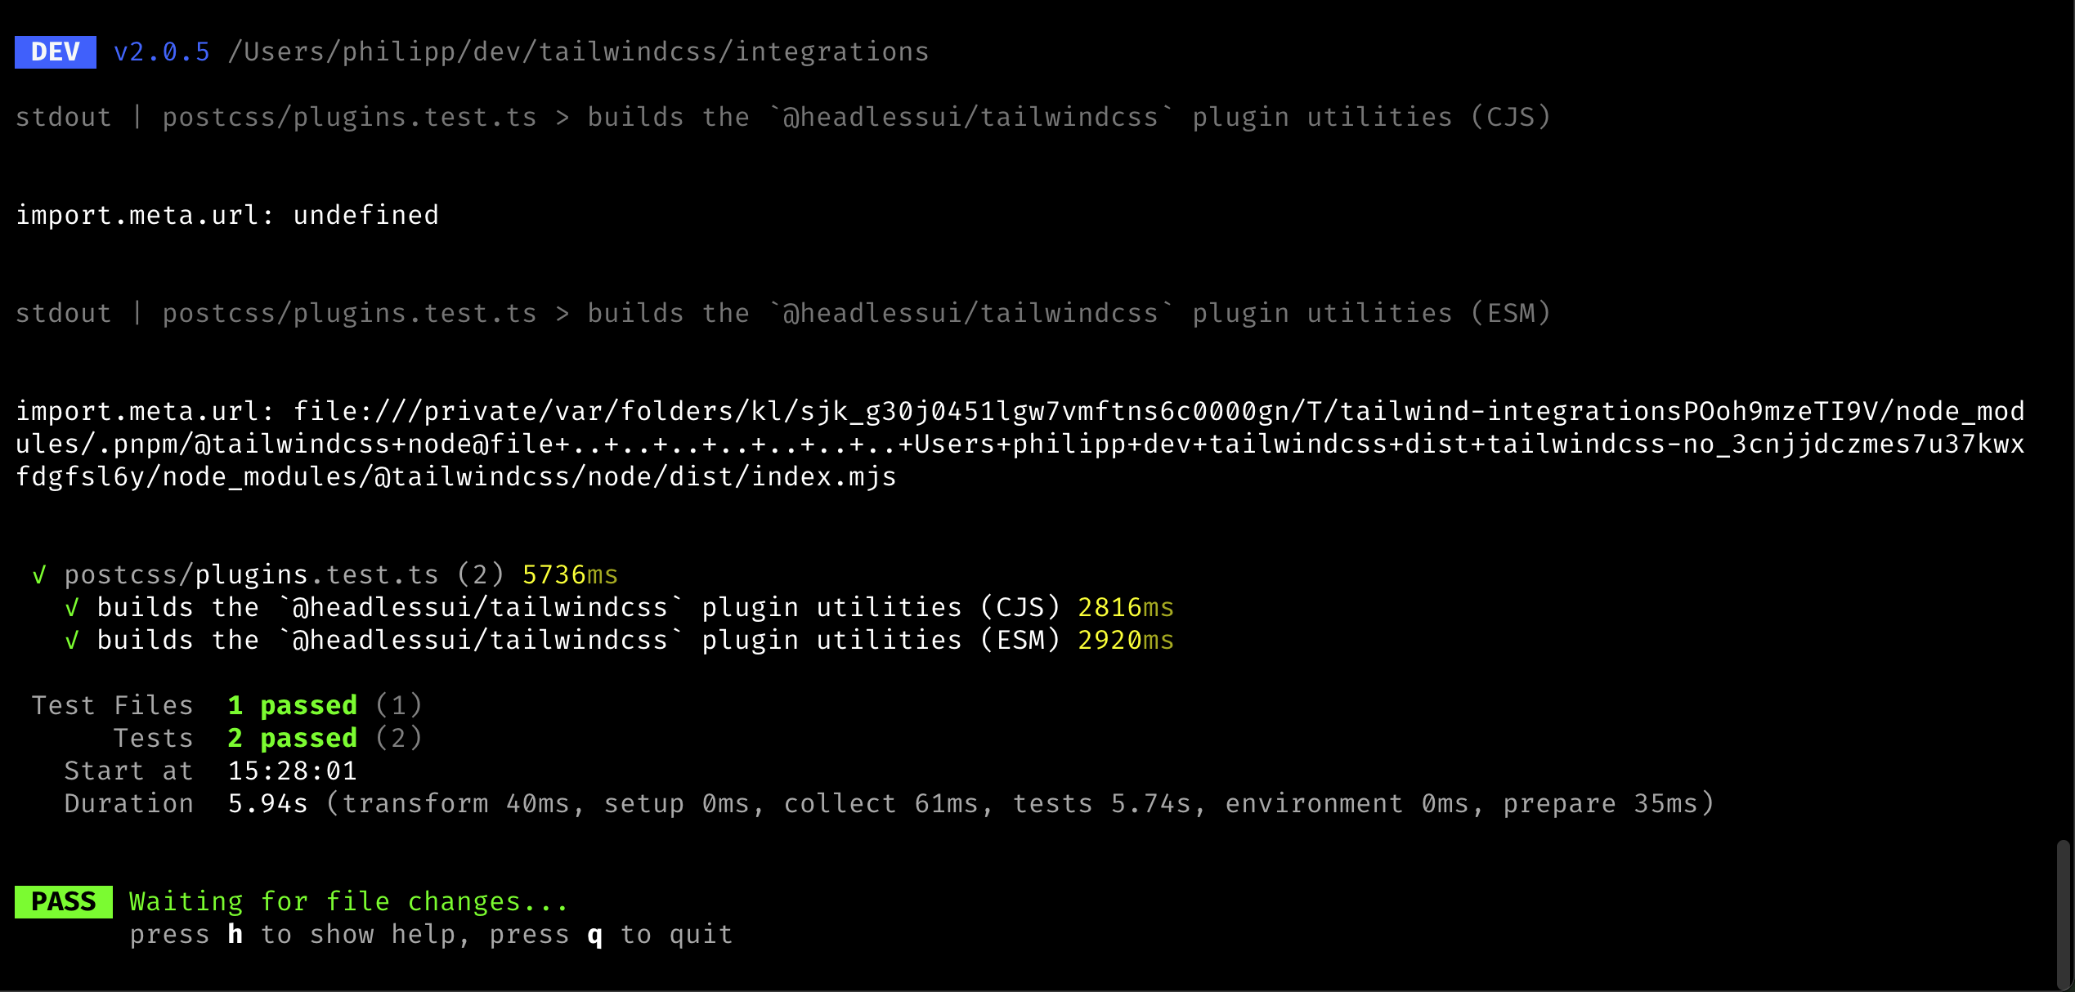Click the bold h help key hint
This screenshot has width=2075, height=992.
click(235, 934)
